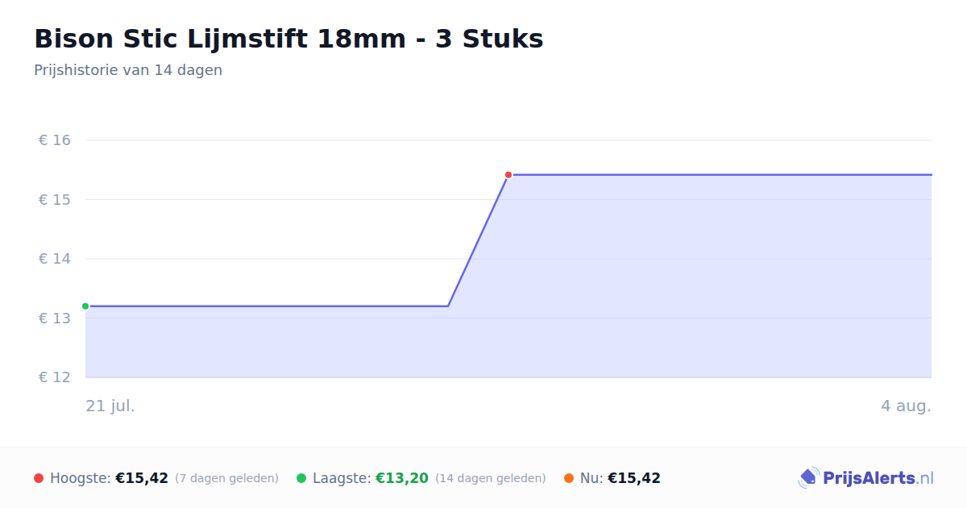Click the '14 dagen geleden' note
967x508 pixels.
click(491, 478)
